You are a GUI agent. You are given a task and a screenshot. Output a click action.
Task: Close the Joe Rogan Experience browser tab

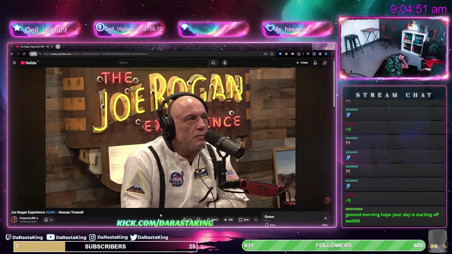coord(52,47)
